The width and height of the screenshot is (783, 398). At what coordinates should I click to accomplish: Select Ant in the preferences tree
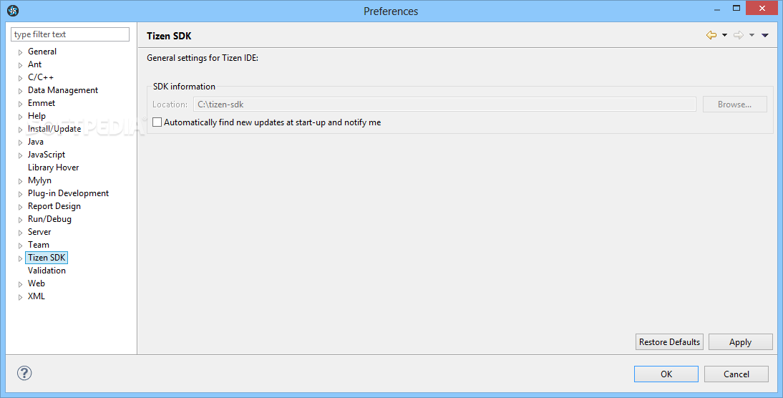pos(34,64)
